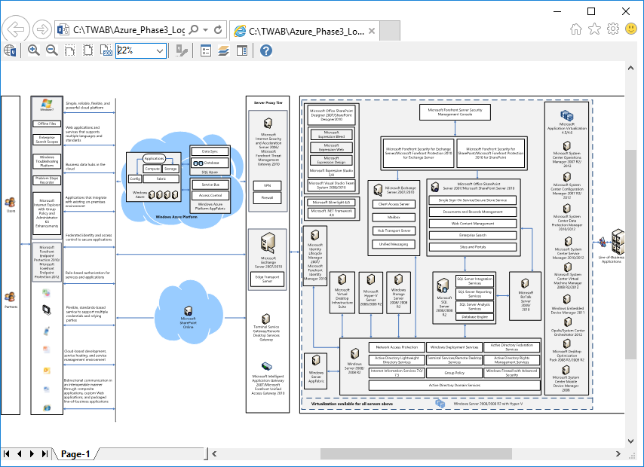Jump to the last page arrow
Viewport: 644px width, 467px height.
[44, 453]
